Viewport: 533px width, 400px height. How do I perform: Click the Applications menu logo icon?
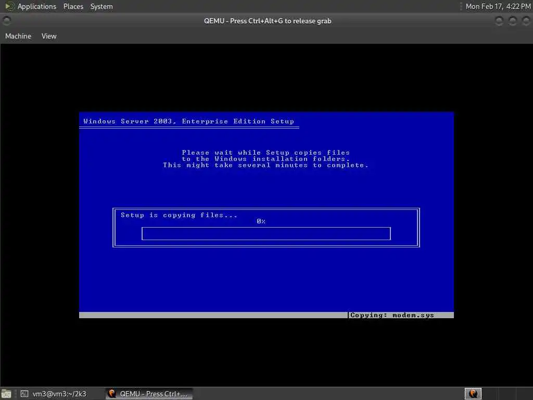(9, 6)
